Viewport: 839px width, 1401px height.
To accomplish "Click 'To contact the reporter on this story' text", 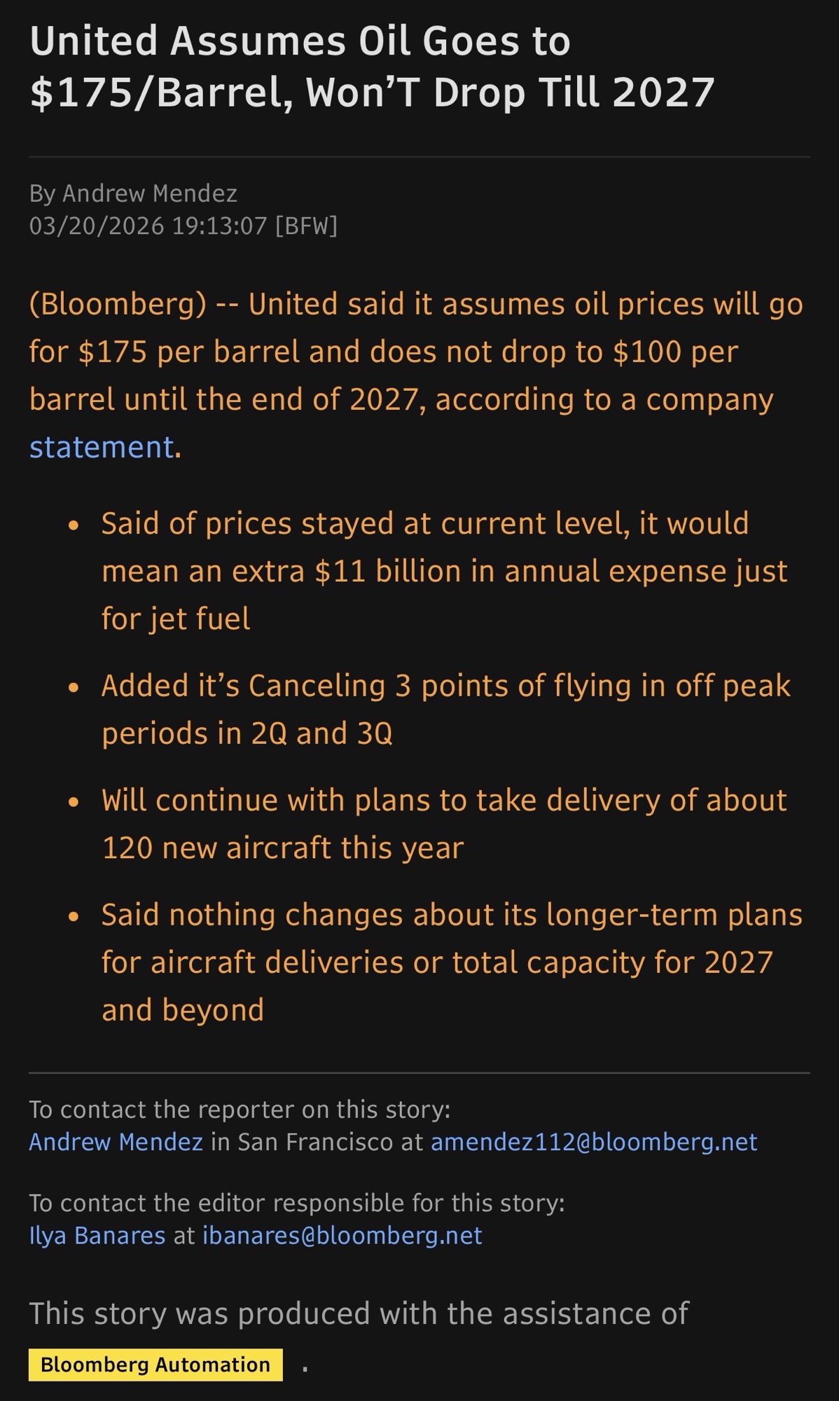I will coord(240,1110).
